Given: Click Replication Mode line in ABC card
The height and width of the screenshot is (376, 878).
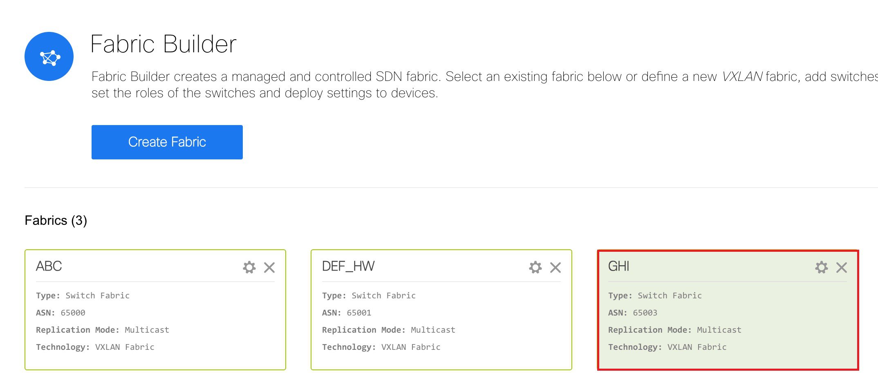Looking at the screenshot, I should point(103,330).
